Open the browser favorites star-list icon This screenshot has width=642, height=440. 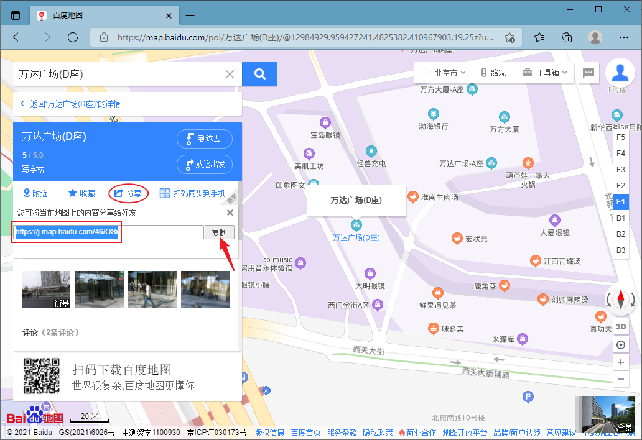(539, 38)
